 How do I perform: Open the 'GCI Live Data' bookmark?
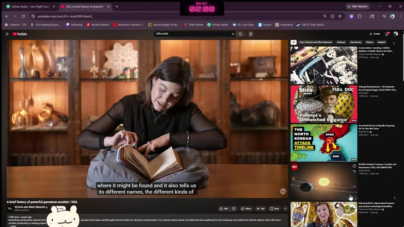[x=243, y=25]
